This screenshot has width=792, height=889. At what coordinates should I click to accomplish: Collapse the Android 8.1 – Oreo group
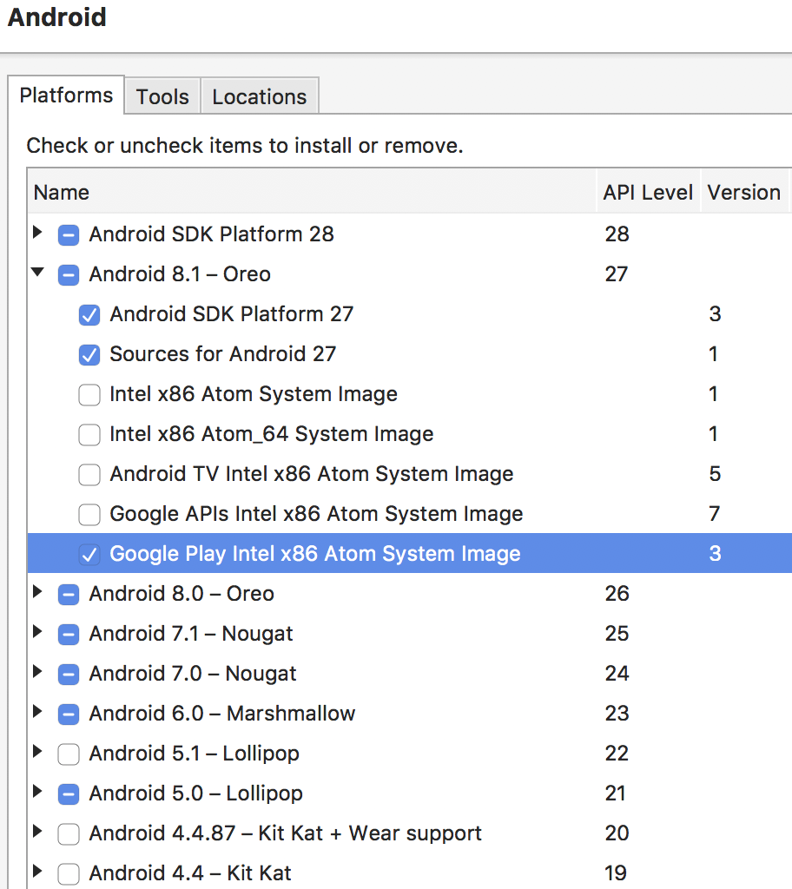click(37, 272)
